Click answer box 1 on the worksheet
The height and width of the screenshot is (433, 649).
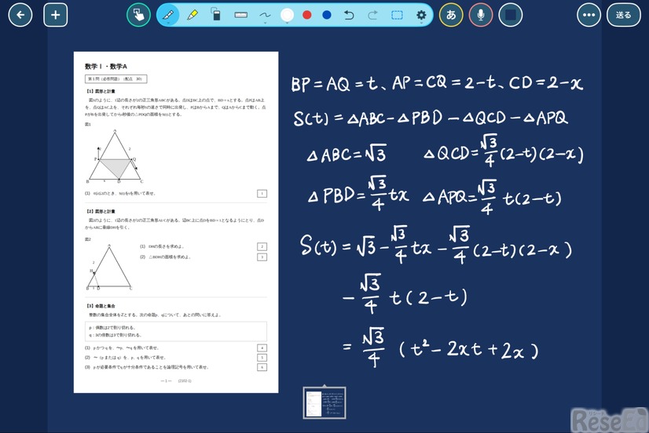tap(262, 194)
